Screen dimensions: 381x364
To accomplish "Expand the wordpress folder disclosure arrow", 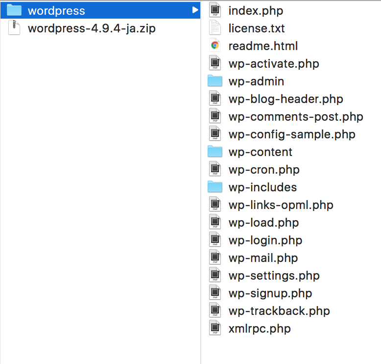I will 195,10.
